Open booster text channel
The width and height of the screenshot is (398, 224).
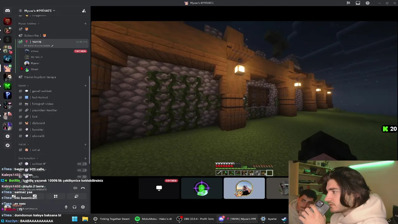pyautogui.click(x=53, y=129)
